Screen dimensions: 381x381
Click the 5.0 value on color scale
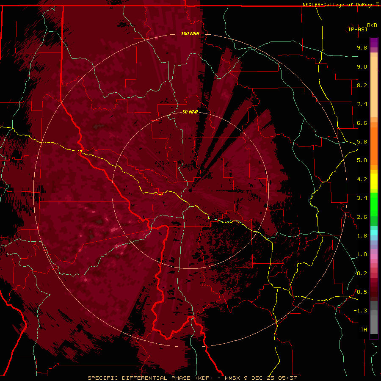coord(362,160)
